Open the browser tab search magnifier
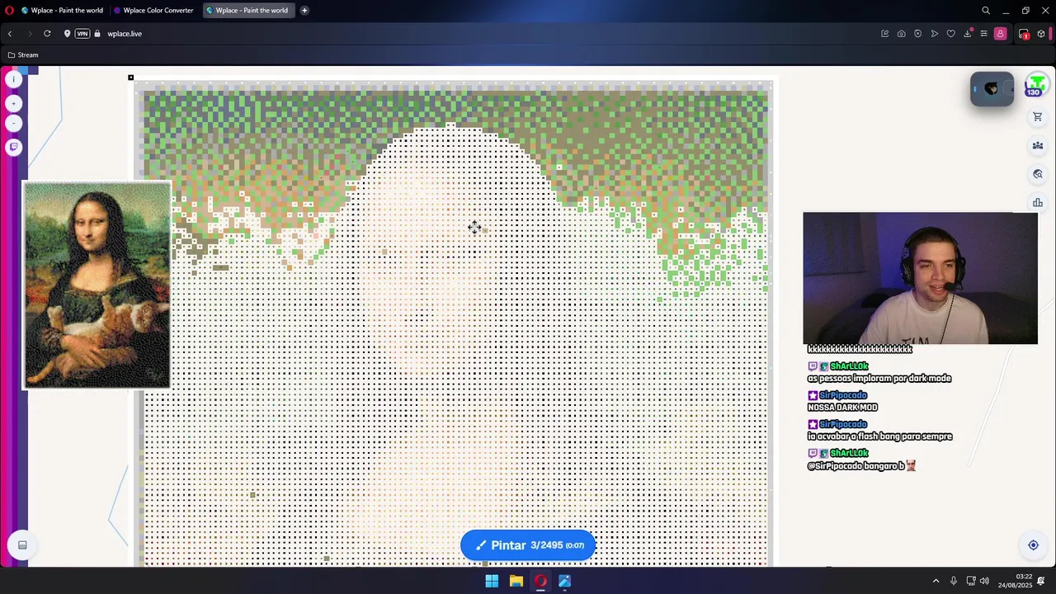This screenshot has height=594, width=1056. (x=986, y=11)
